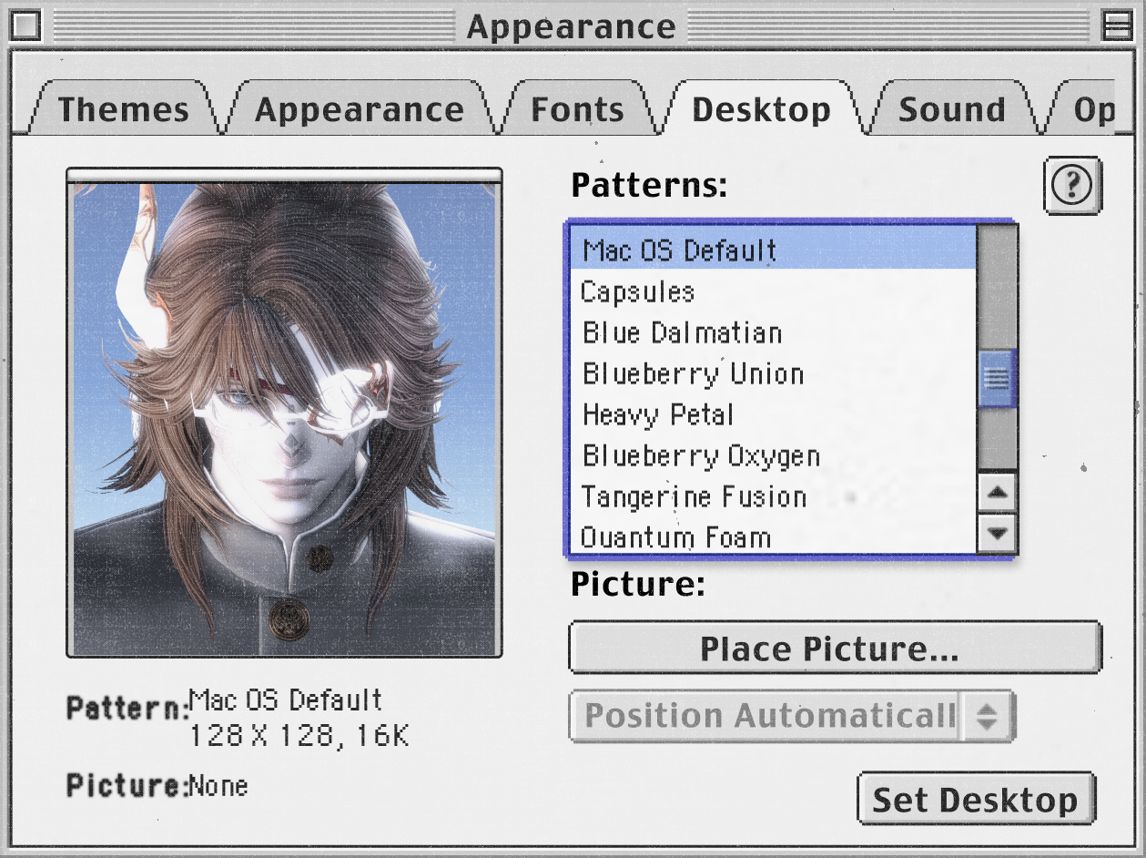
Task: Click the patterns list scroll thumb
Action: [x=997, y=377]
